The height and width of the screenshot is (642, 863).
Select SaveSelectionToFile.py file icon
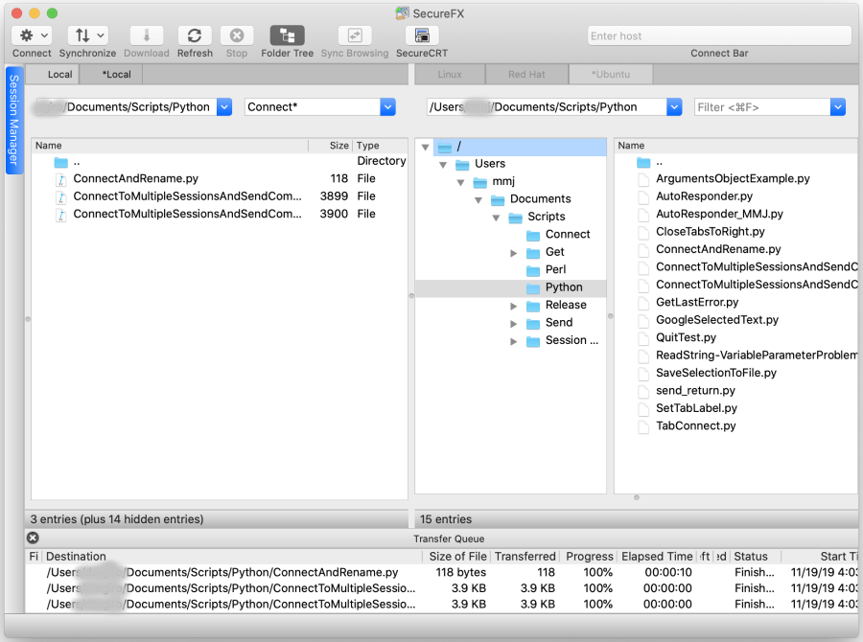click(642, 374)
